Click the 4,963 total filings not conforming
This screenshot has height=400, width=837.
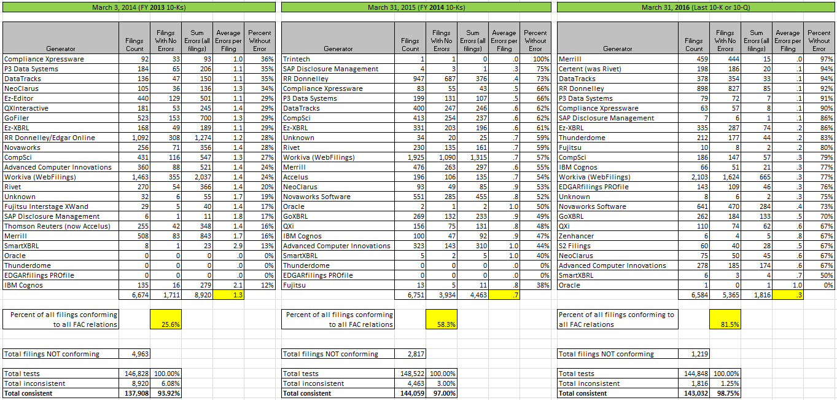click(134, 354)
